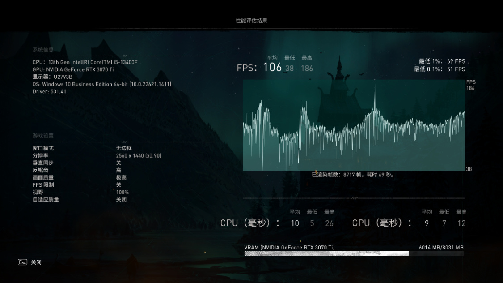The height and width of the screenshot is (283, 503).
Task: Click the 视野 setting label
Action: point(38,192)
